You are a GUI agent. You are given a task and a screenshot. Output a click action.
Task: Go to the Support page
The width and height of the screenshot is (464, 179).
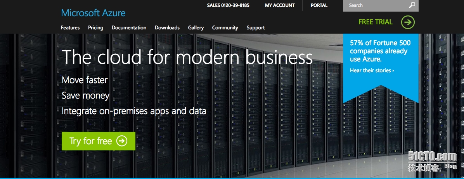[x=256, y=28]
